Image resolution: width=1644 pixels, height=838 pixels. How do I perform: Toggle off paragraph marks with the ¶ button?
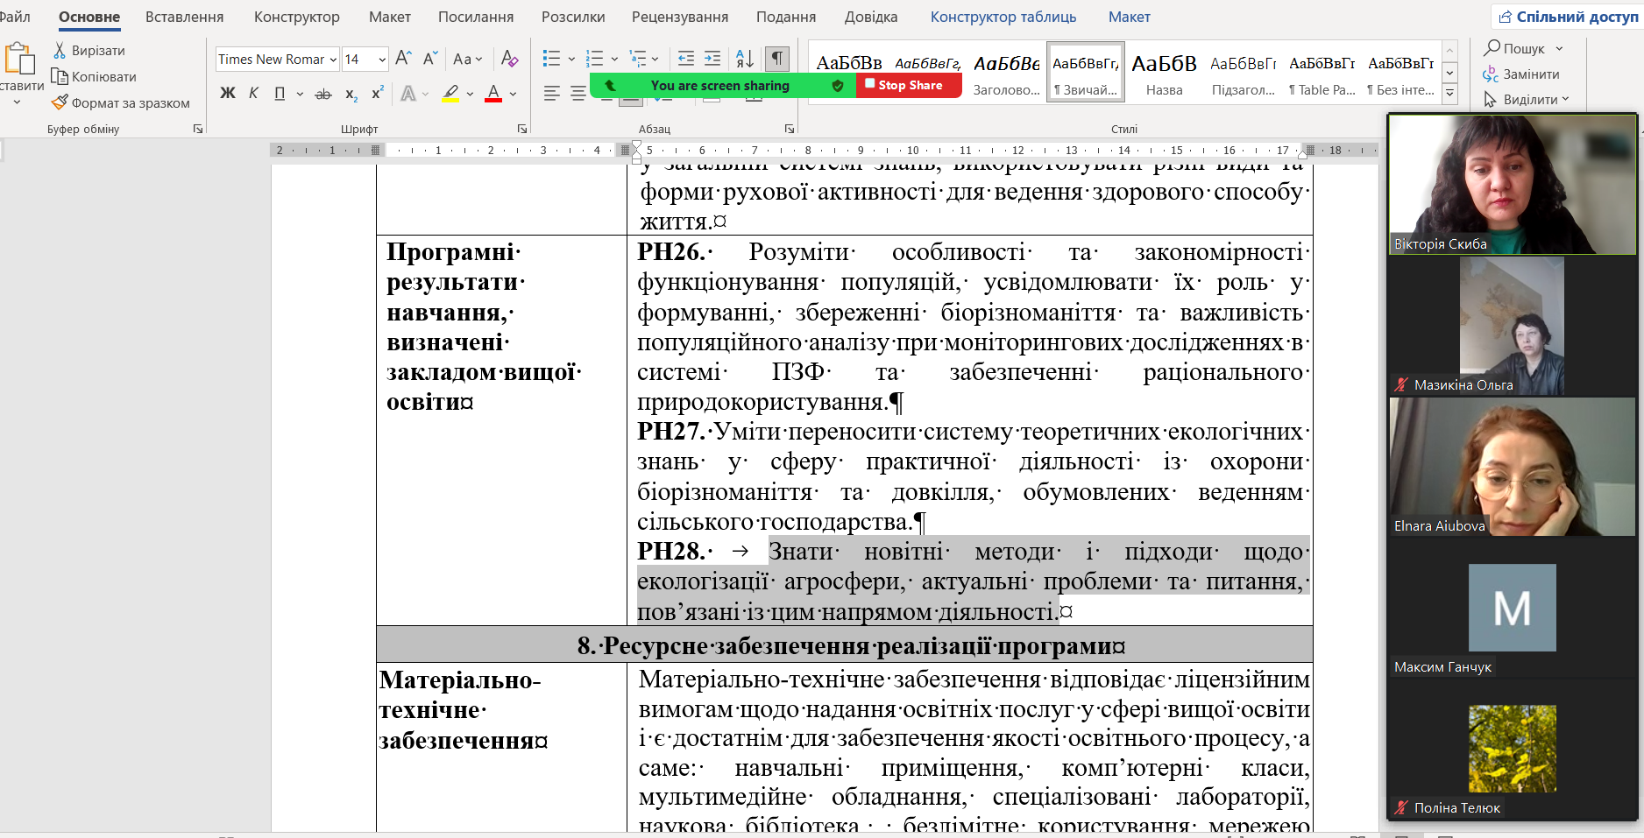point(776,59)
